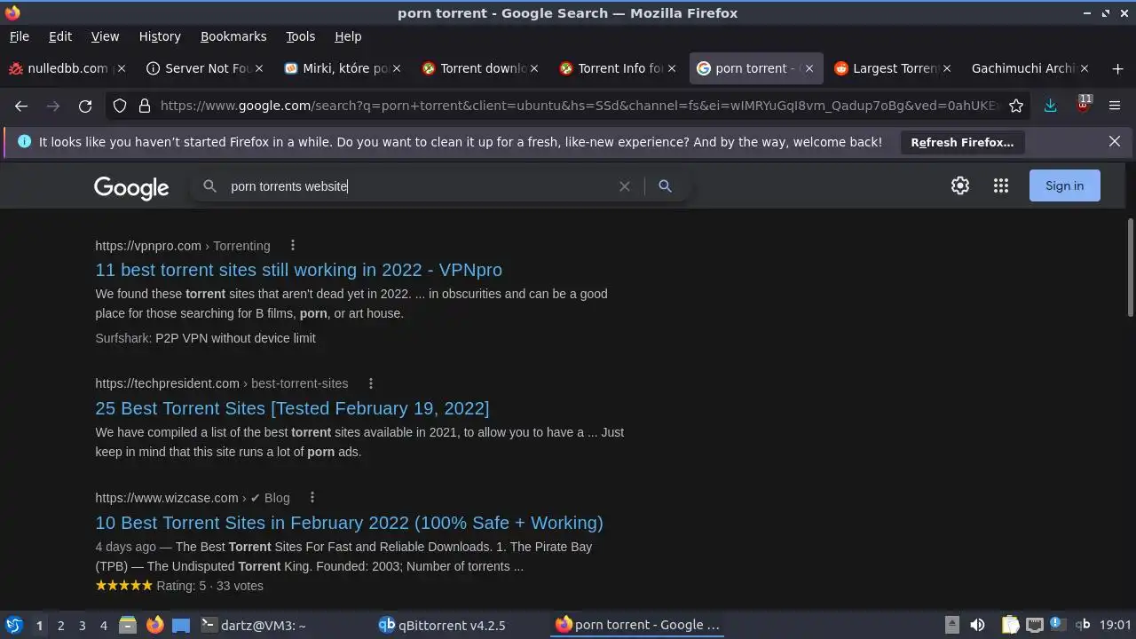Viewport: 1136px width, 639px height.
Task: Show the desktop from the panel
Action: 181,625
